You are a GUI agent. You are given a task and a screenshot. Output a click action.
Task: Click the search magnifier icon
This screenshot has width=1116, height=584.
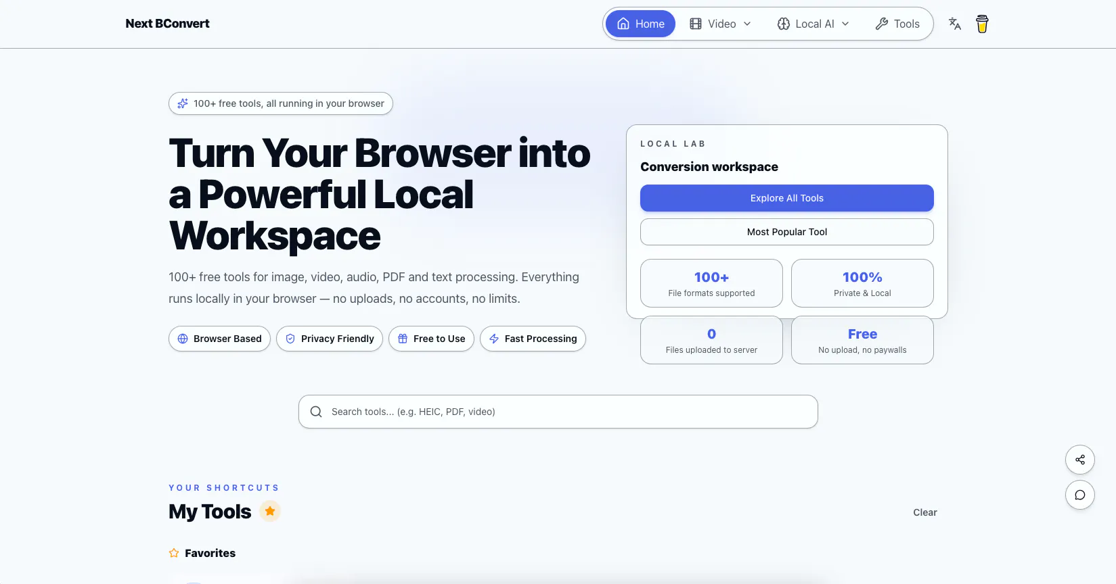(316, 412)
